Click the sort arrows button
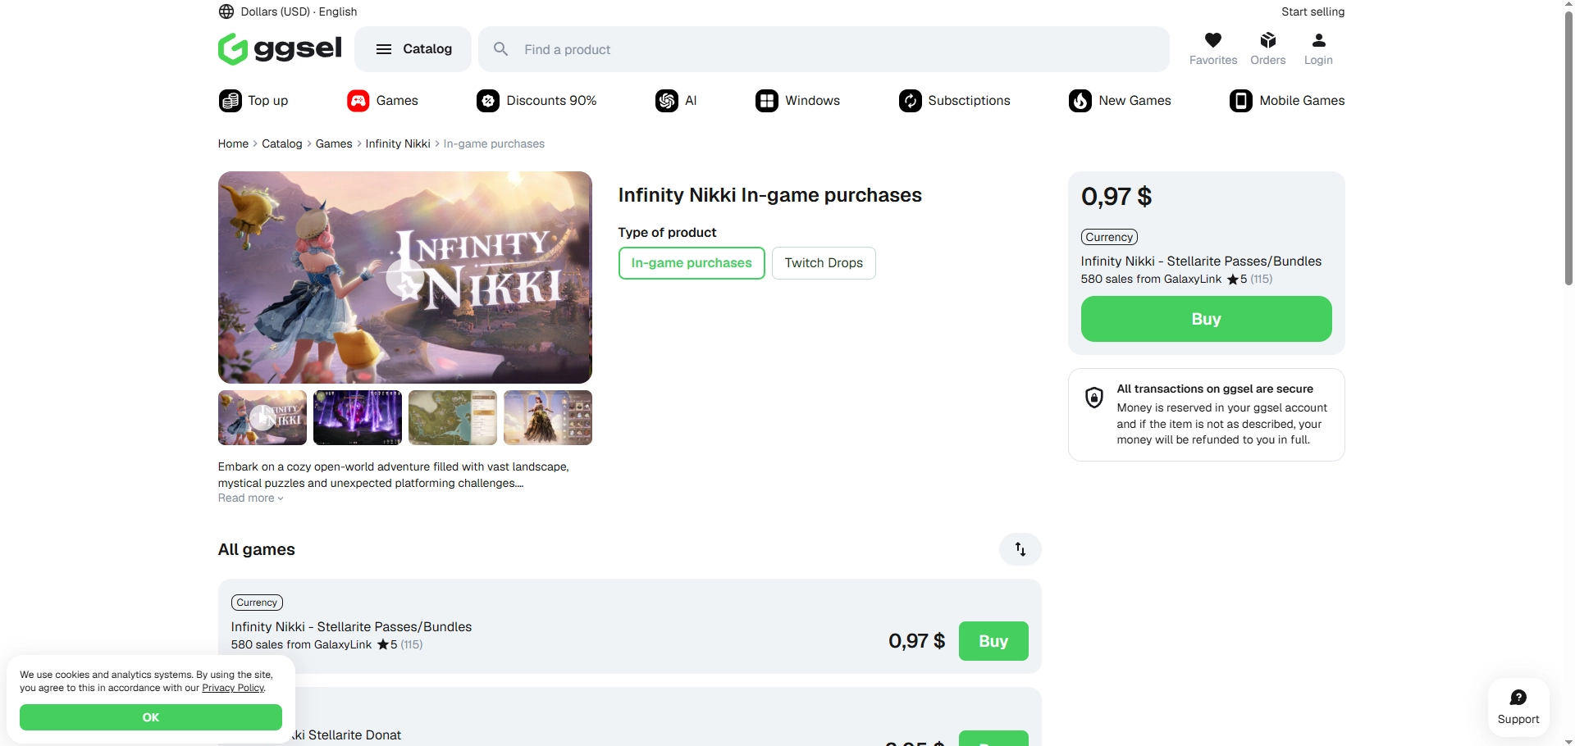Image resolution: width=1575 pixels, height=746 pixels. tap(1020, 549)
